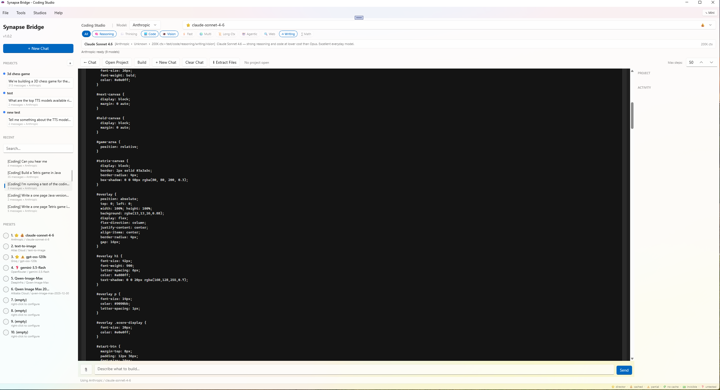Click the grip handle bar under the title bar

click(359, 18)
